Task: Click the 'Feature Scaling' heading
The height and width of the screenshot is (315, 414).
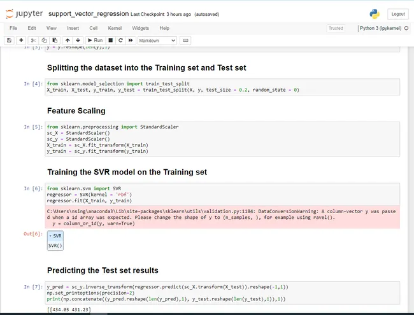Action: (76, 111)
